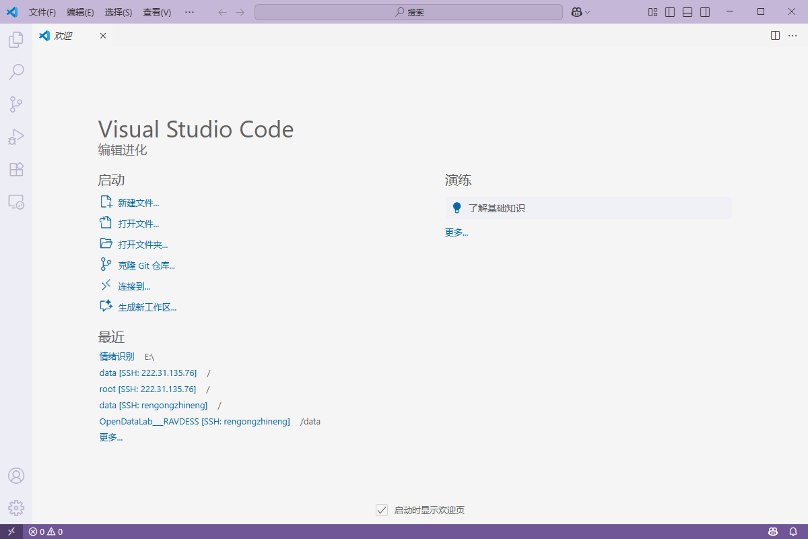Screen dimensions: 808x539
Task: Open the Accounts menu icon
Action: (16, 476)
